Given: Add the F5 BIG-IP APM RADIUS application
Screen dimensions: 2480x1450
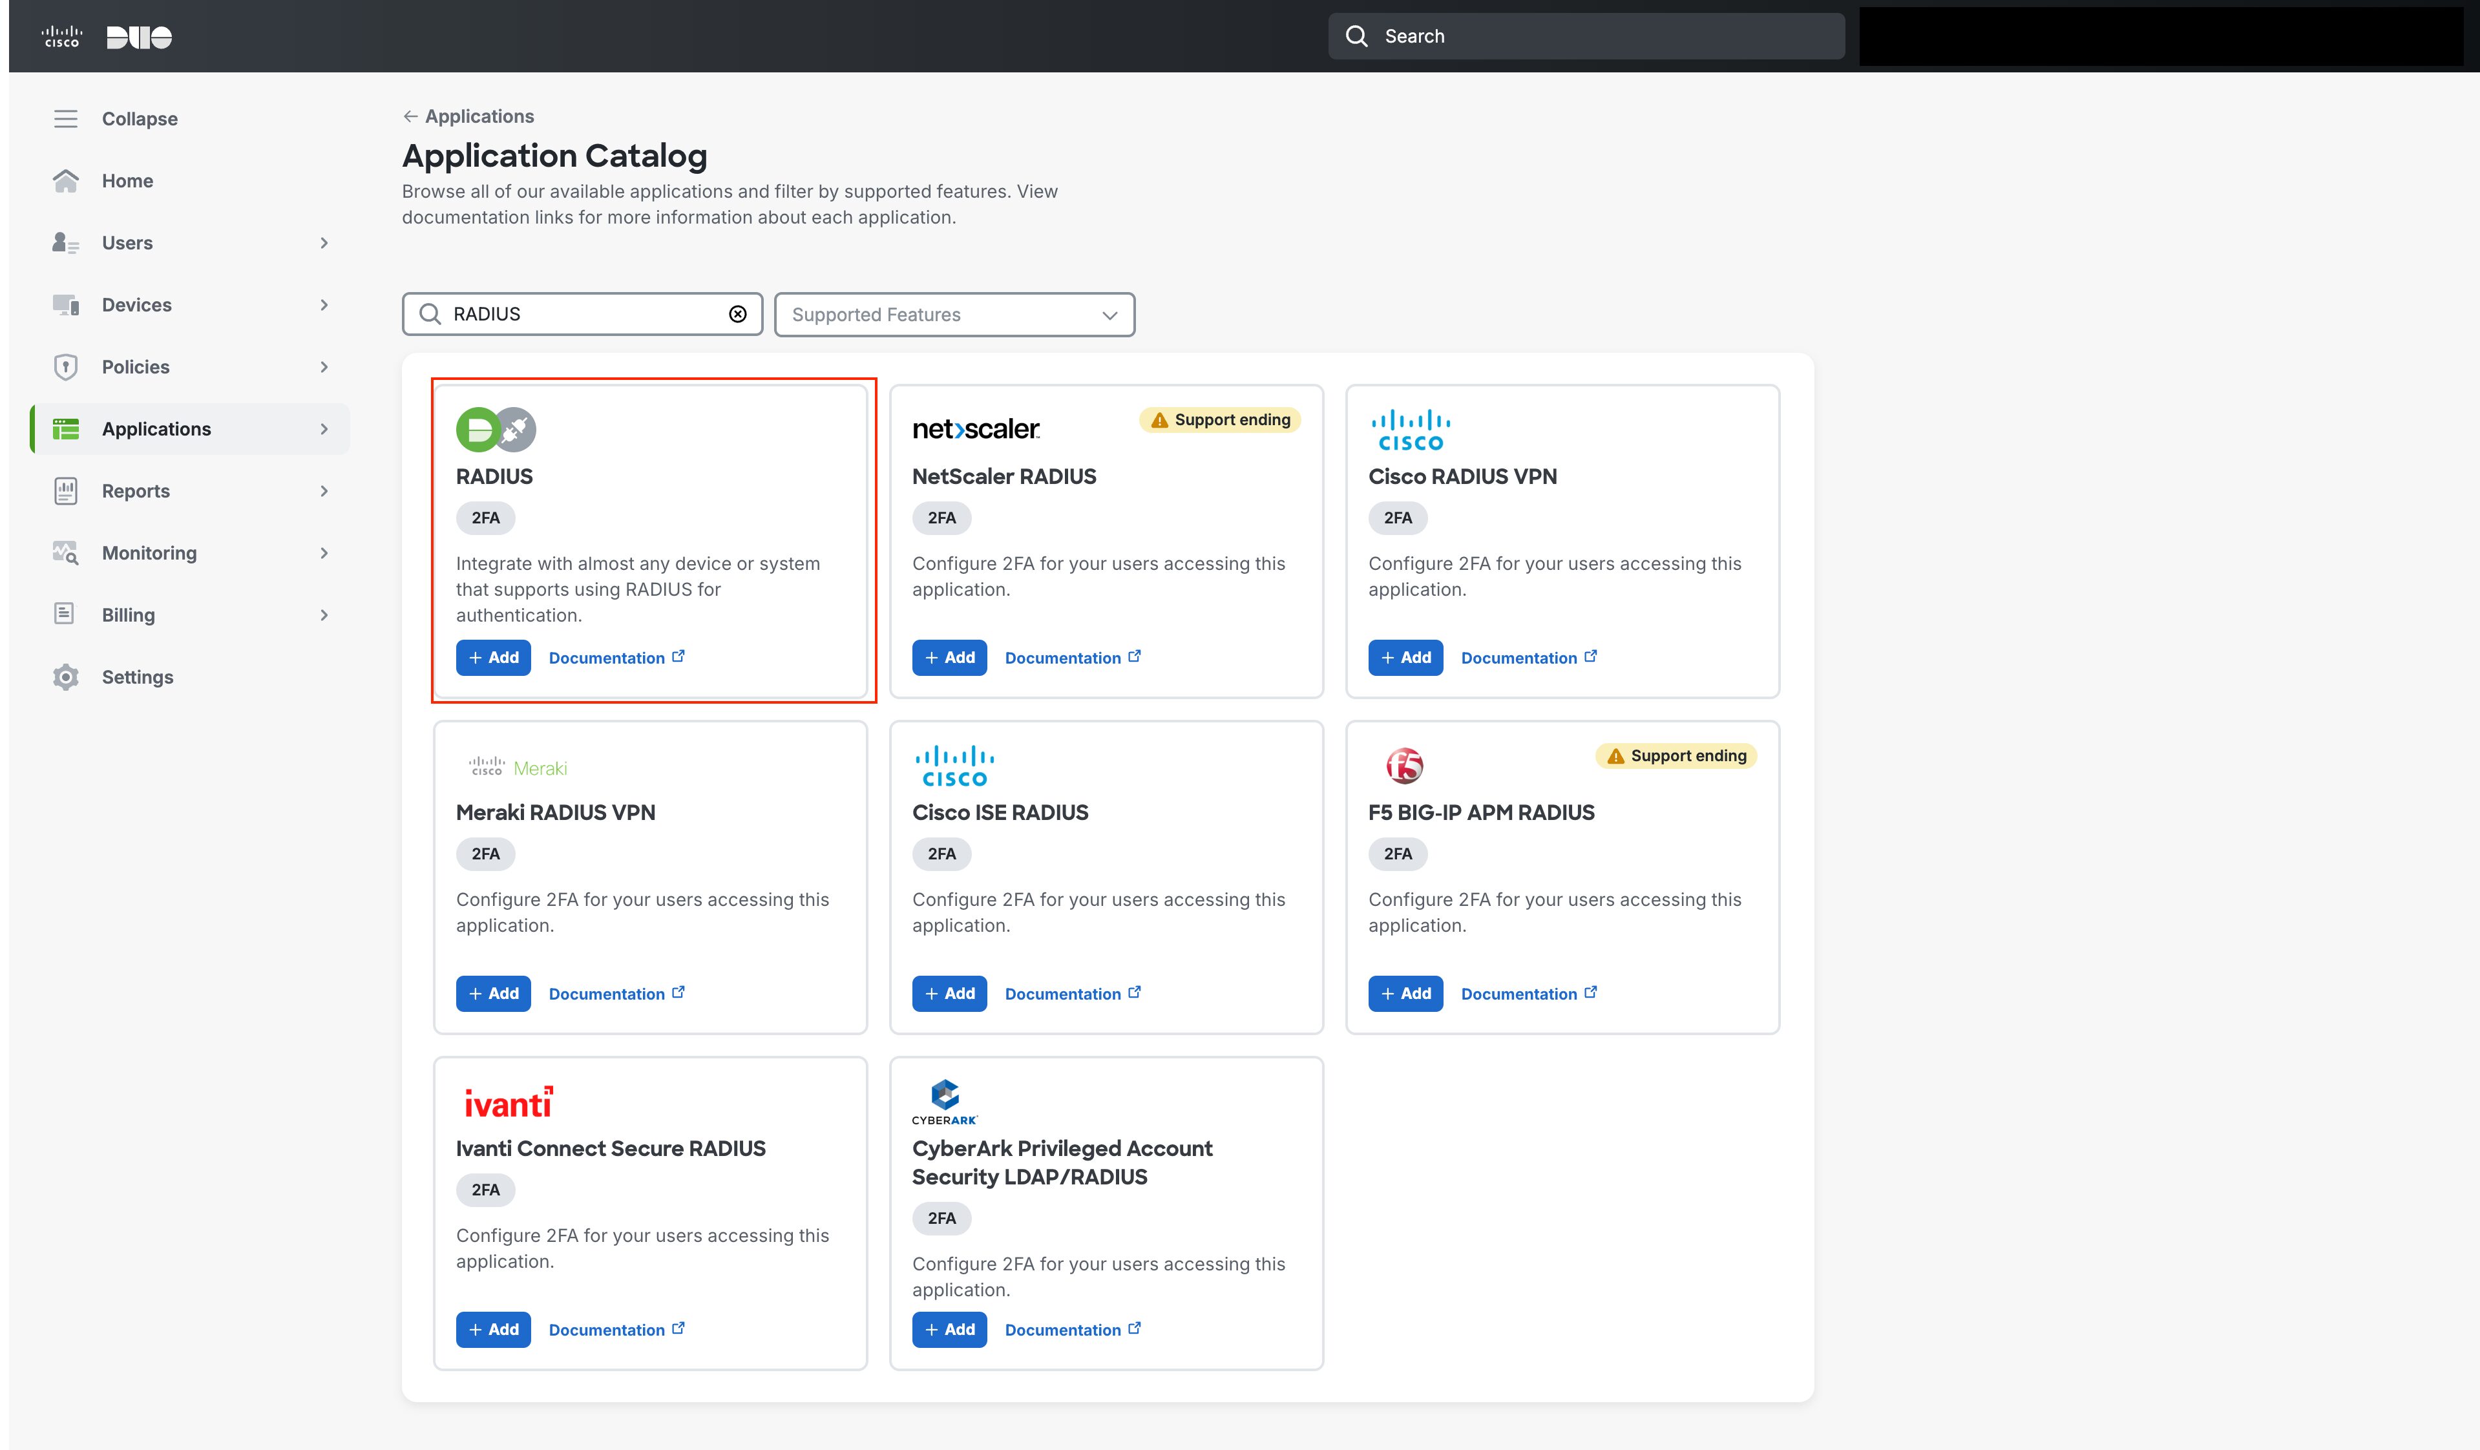Looking at the screenshot, I should 1405,993.
